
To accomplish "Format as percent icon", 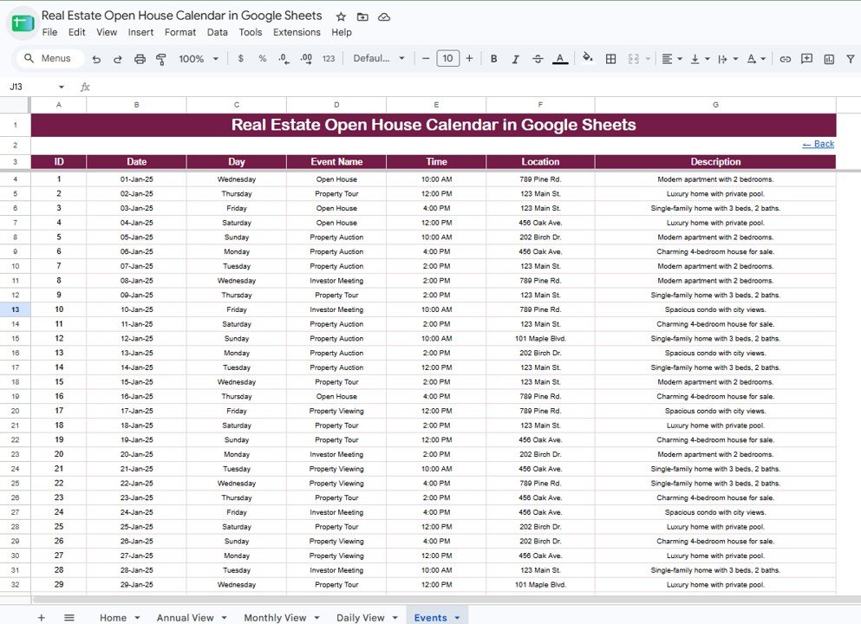I will click(x=263, y=58).
